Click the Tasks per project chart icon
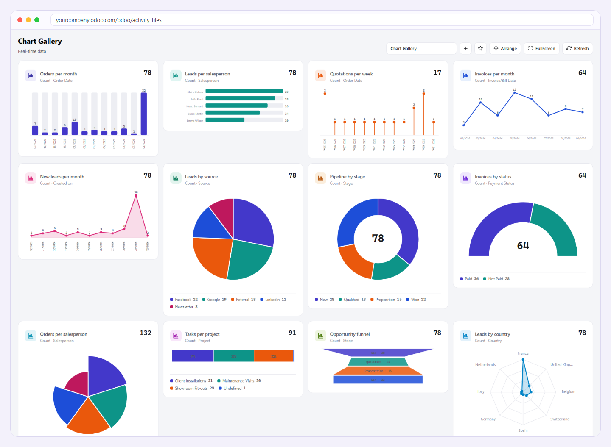This screenshot has height=447, width=611. (x=176, y=336)
